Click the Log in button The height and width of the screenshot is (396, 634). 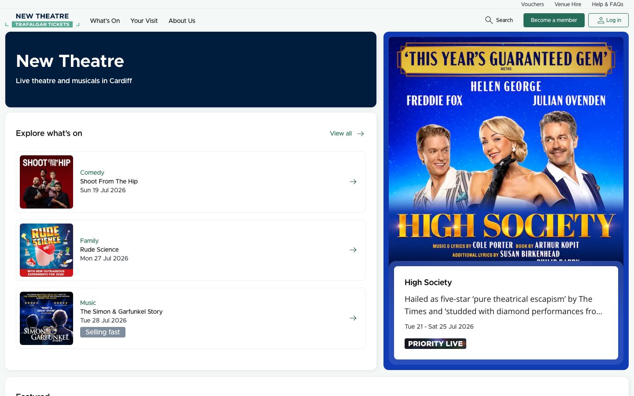coord(608,20)
